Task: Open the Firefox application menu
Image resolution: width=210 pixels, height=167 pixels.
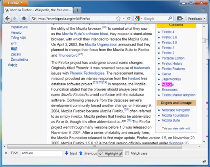Action: pyautogui.click(x=15, y=3)
